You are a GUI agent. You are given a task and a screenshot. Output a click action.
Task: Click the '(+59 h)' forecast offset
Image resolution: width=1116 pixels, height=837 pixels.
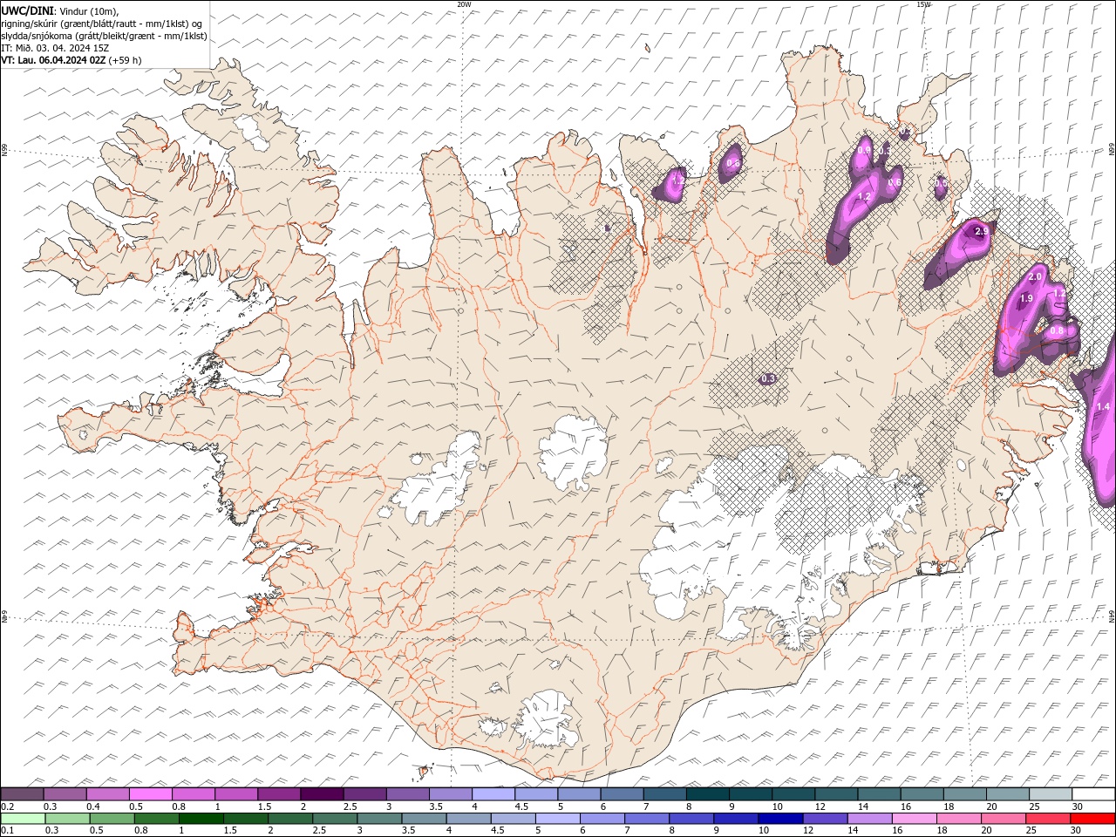pos(126,60)
